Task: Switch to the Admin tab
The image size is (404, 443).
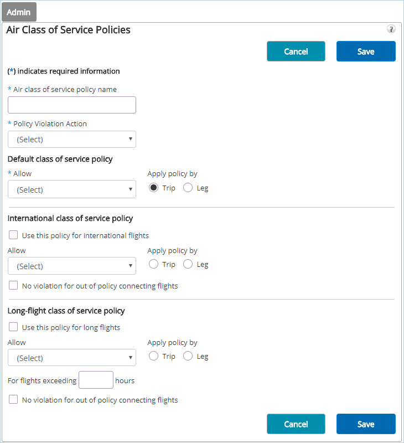Action: 19,12
